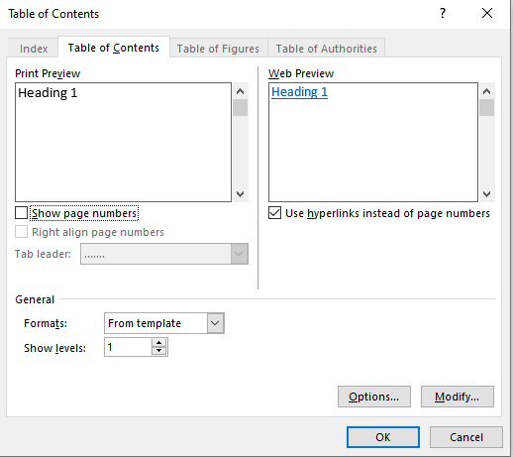Screen dimensions: 513x457
Task: Enable the Show page numbers checkbox
Action: tap(21, 213)
